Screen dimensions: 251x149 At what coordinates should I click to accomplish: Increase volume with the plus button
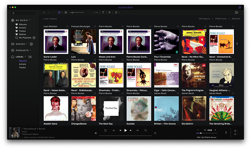pos(215,130)
